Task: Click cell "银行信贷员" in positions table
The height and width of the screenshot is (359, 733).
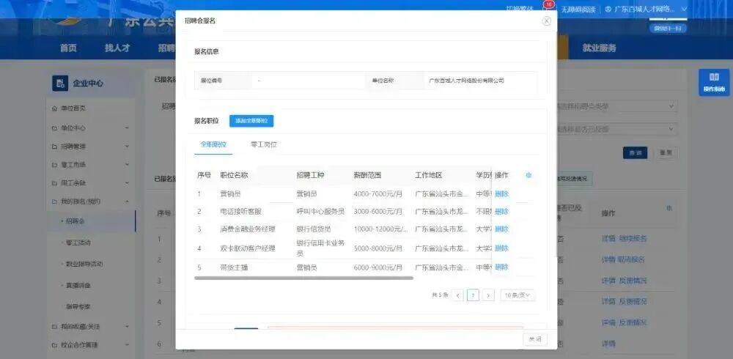Action: 314,229
